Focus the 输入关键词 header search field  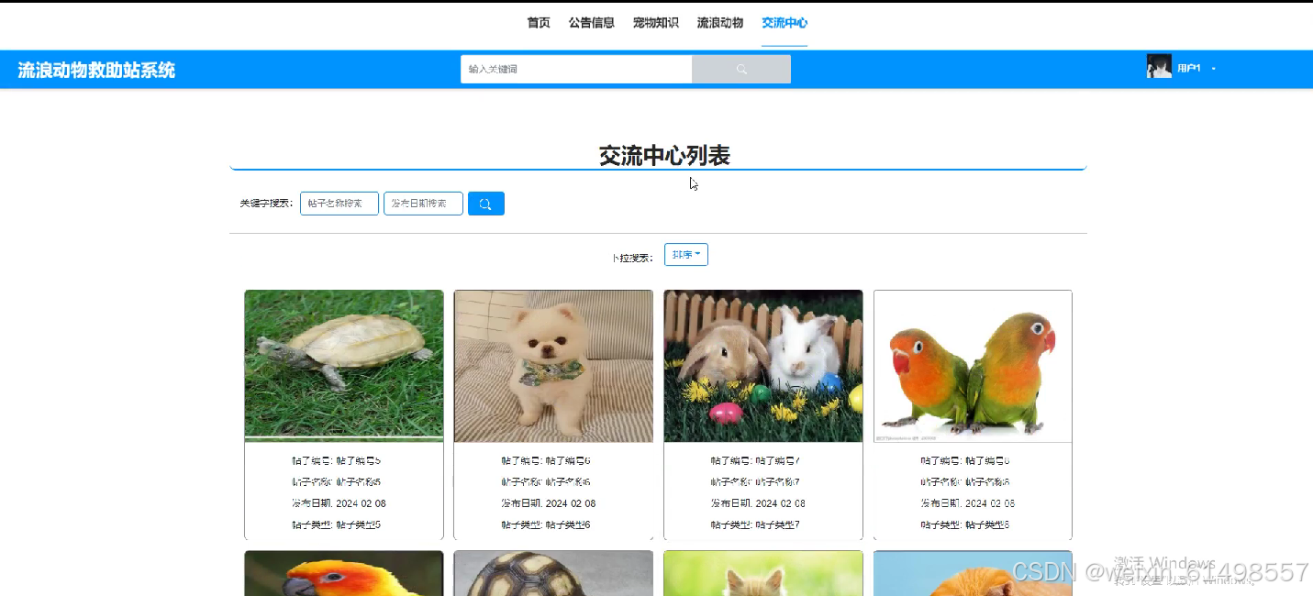[x=576, y=69]
